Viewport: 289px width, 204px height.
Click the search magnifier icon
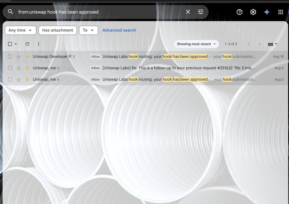pos(11,12)
